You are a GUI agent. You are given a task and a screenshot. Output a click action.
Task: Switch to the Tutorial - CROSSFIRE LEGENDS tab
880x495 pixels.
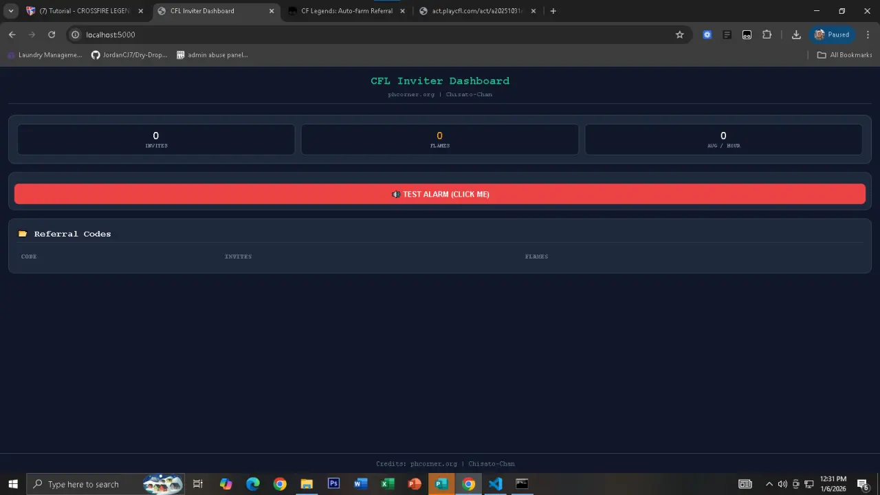(83, 11)
